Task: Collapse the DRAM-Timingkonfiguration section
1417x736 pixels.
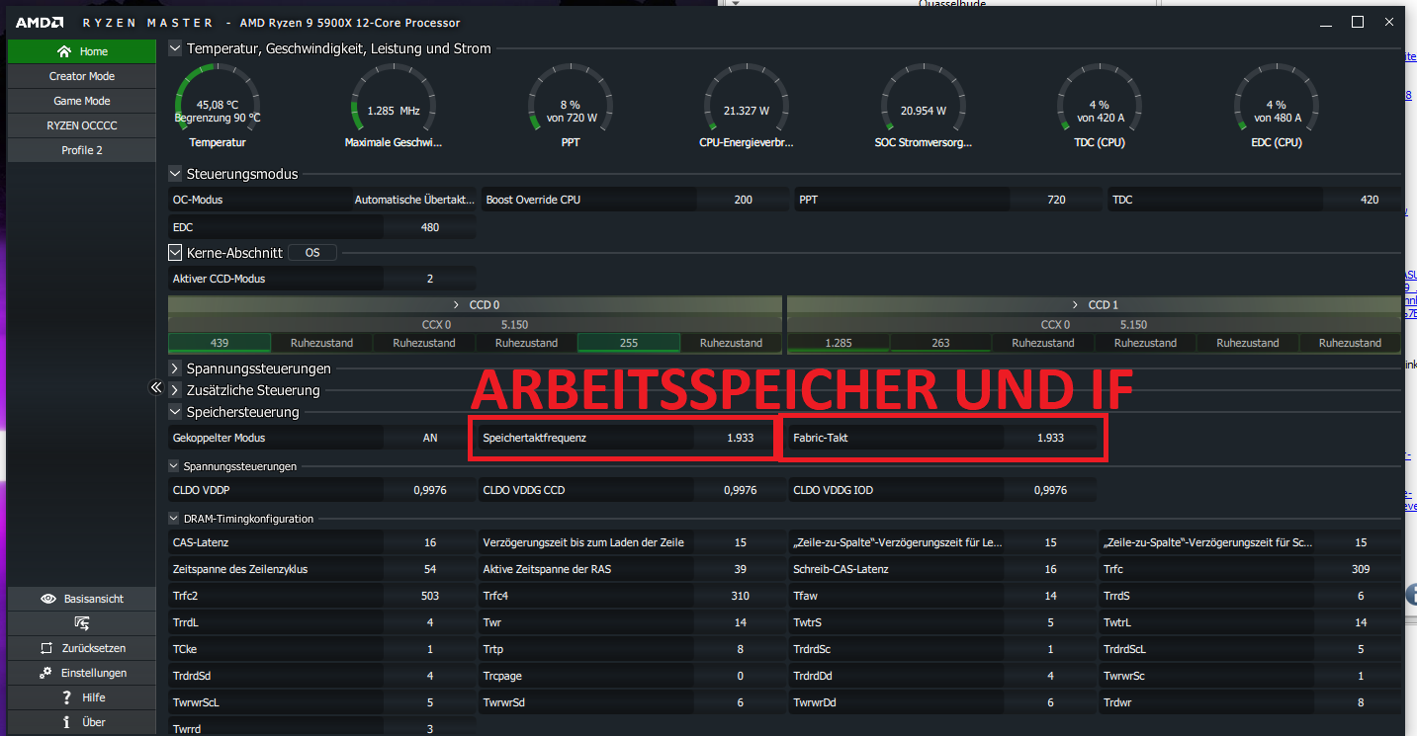Action: [x=174, y=518]
